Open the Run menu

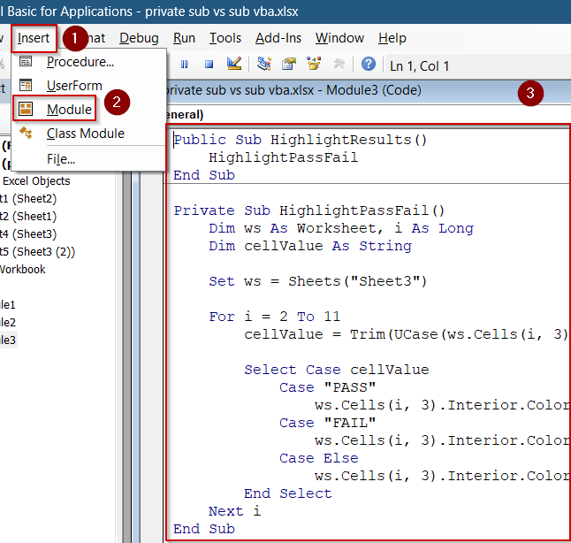pyautogui.click(x=184, y=38)
